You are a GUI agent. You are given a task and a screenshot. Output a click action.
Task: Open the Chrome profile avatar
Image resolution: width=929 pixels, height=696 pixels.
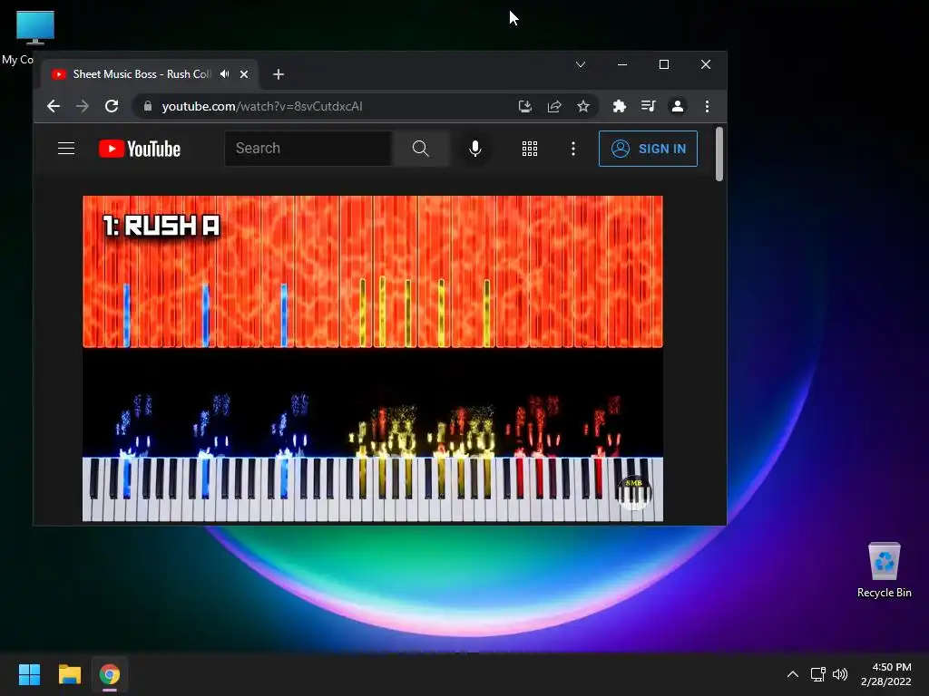pos(677,107)
